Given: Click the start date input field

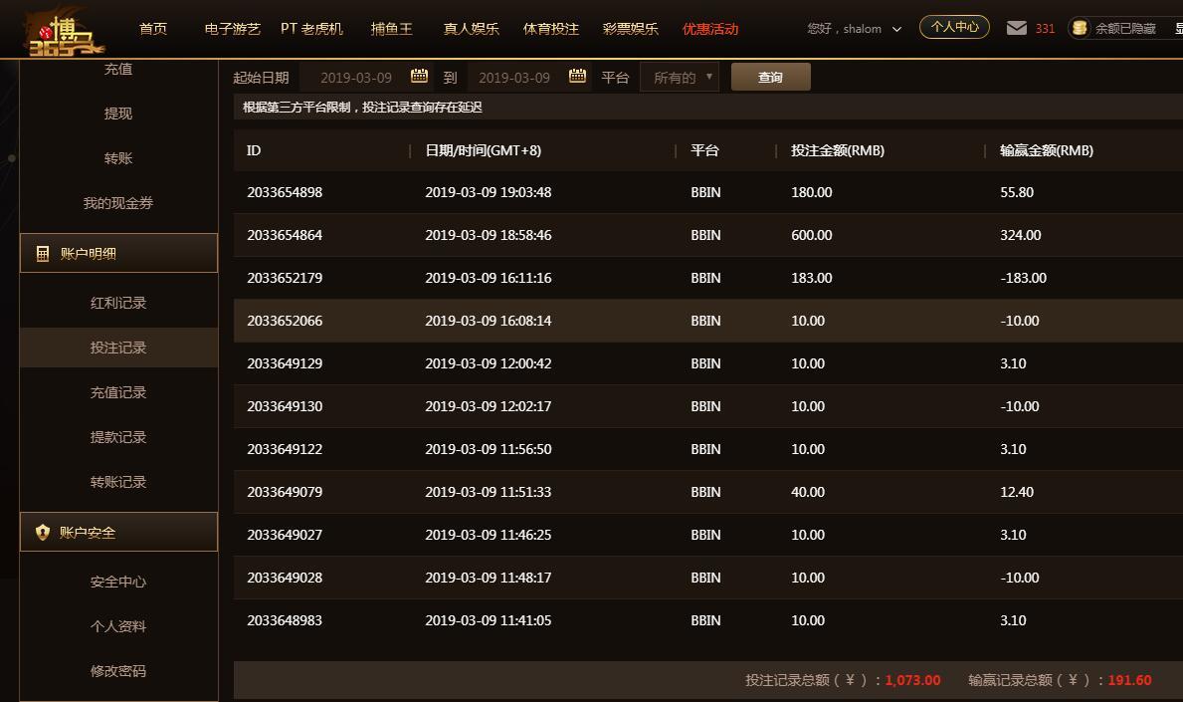Looking at the screenshot, I should 355,77.
